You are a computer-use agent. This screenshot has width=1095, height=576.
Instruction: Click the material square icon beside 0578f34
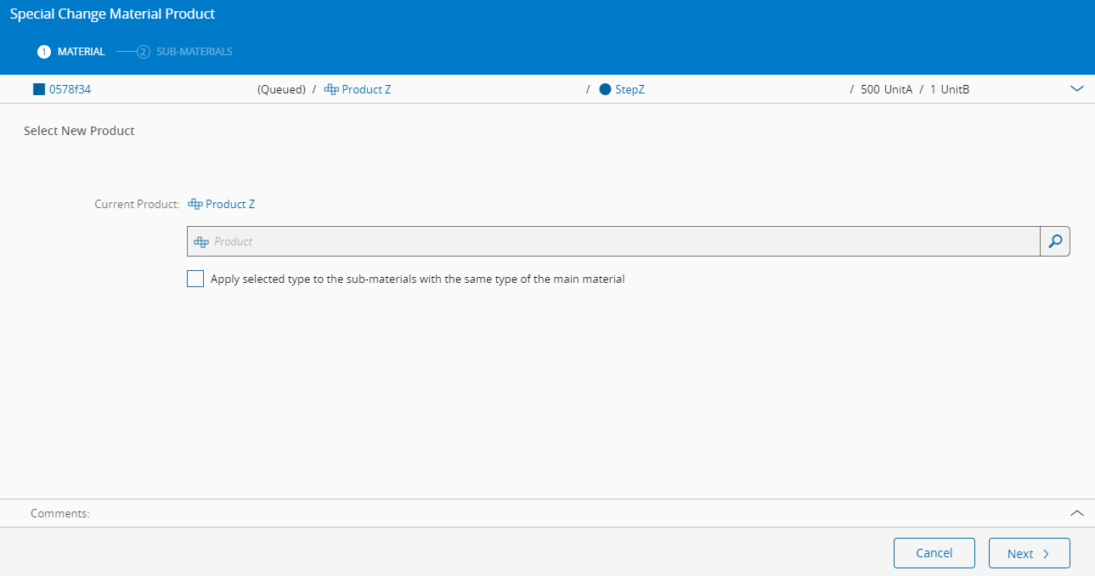point(38,89)
